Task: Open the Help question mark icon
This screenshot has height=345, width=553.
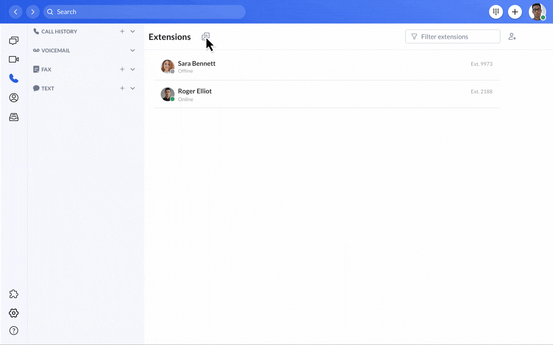Action: [14, 331]
